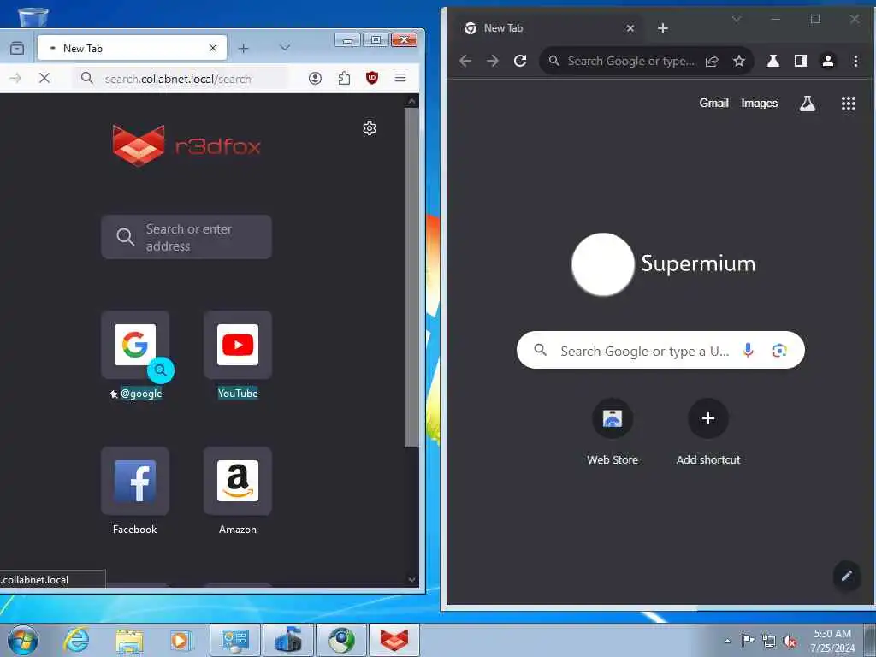Open new tab page settings gear in r3dfox
The image size is (876, 657).
(x=370, y=128)
